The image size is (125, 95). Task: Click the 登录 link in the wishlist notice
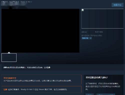(48, 67)
